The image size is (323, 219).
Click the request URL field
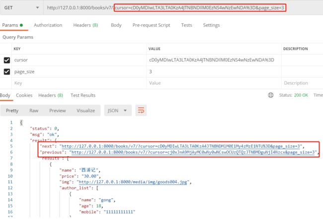183,7
